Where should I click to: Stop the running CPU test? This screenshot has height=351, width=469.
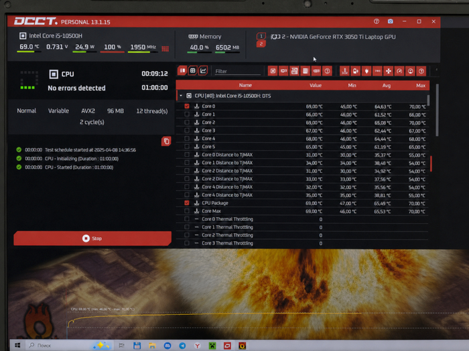click(92, 238)
